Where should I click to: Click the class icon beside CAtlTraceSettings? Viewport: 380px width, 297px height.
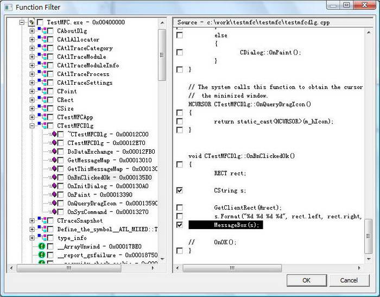pos(42,83)
